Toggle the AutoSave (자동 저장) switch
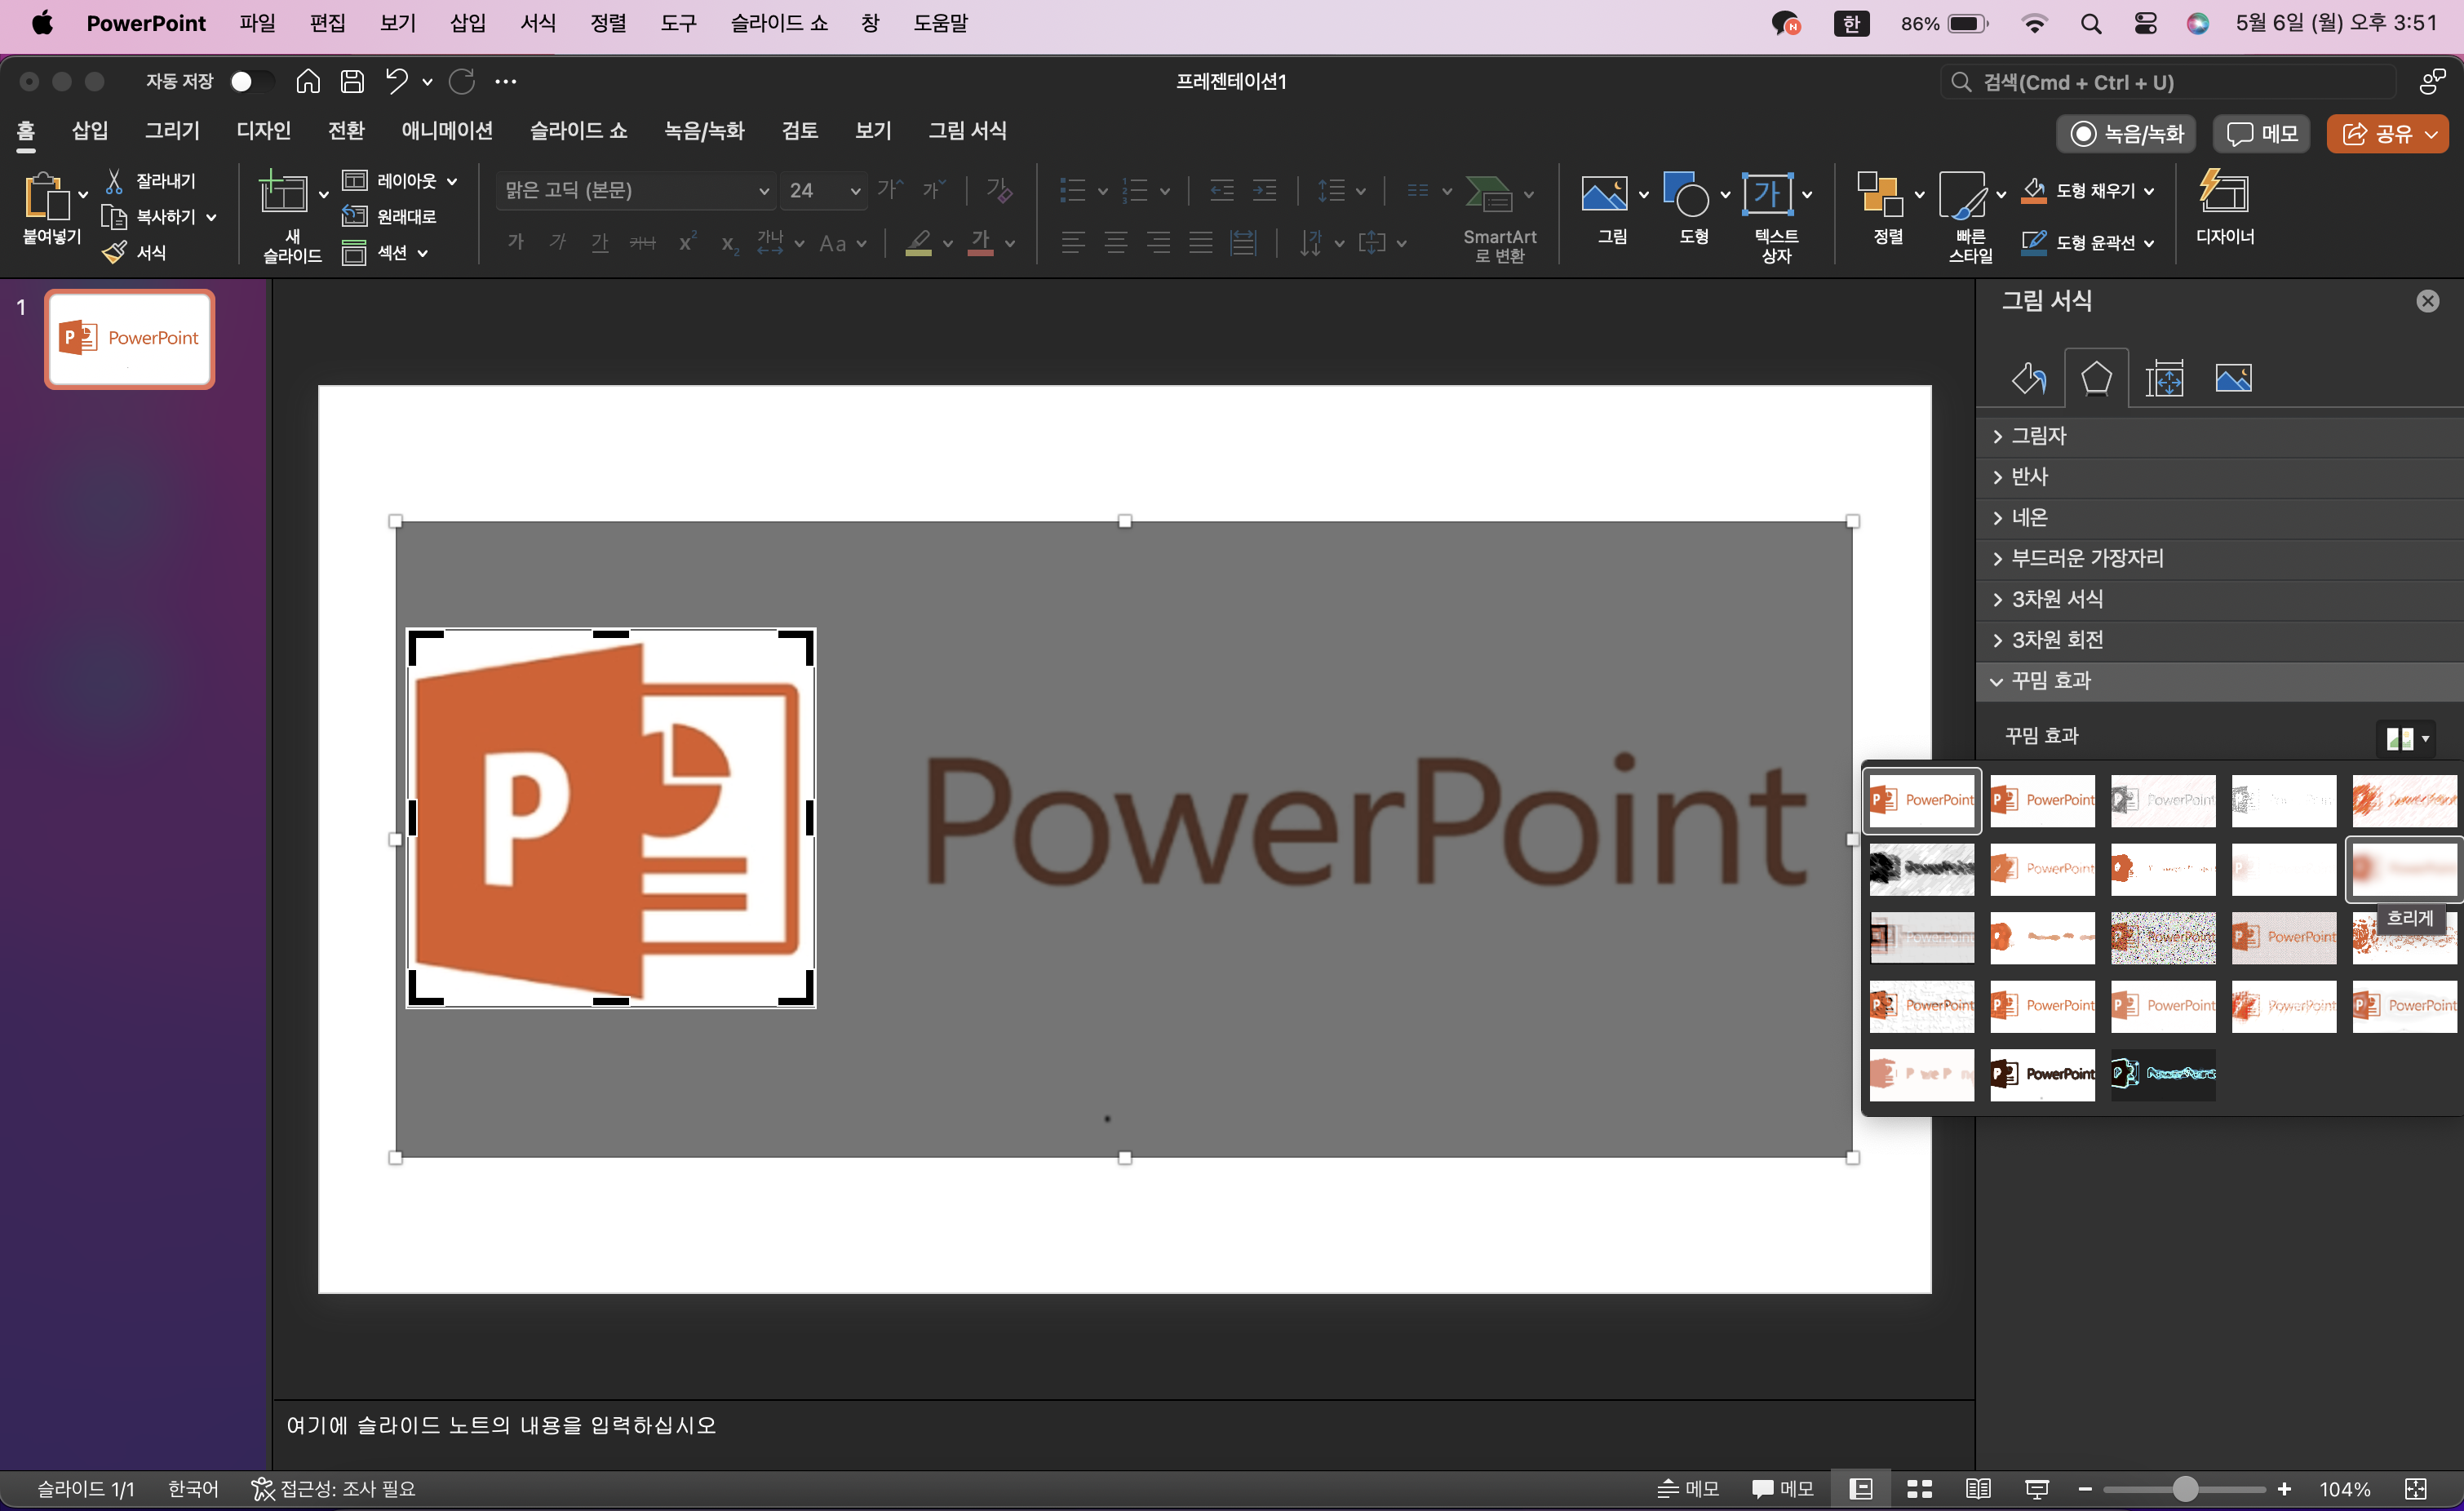 [x=251, y=81]
